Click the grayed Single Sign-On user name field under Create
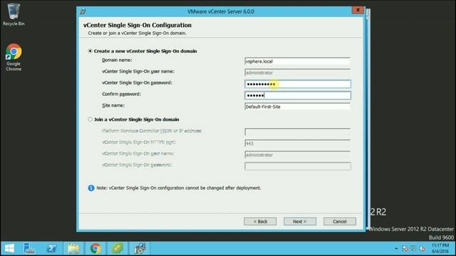Screen dimensions: 456x256 [x=298, y=73]
